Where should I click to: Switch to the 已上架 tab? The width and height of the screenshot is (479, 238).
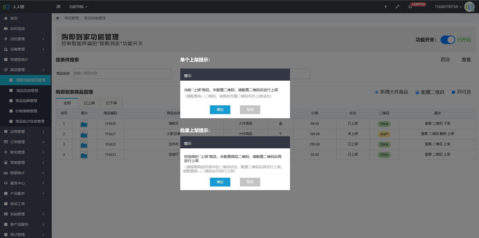click(x=89, y=103)
